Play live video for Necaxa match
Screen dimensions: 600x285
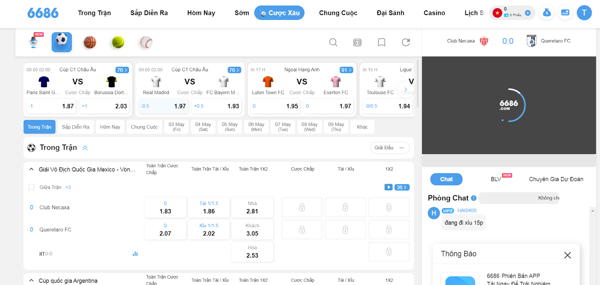[x=388, y=187]
